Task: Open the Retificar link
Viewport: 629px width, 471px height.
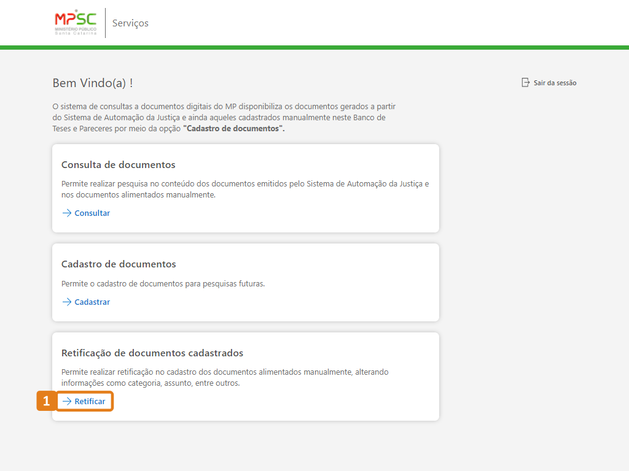Action: pyautogui.click(x=90, y=402)
